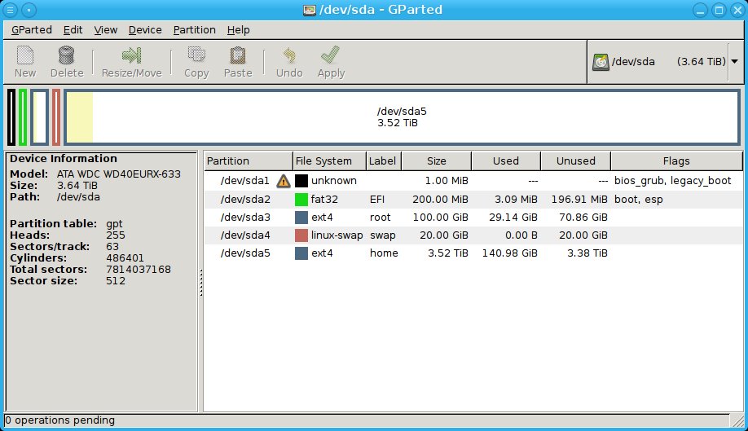This screenshot has width=748, height=431.
Task: Open the View menu
Action: [105, 30]
